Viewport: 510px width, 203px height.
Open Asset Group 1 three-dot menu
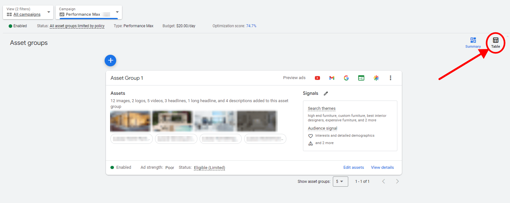[x=390, y=78]
